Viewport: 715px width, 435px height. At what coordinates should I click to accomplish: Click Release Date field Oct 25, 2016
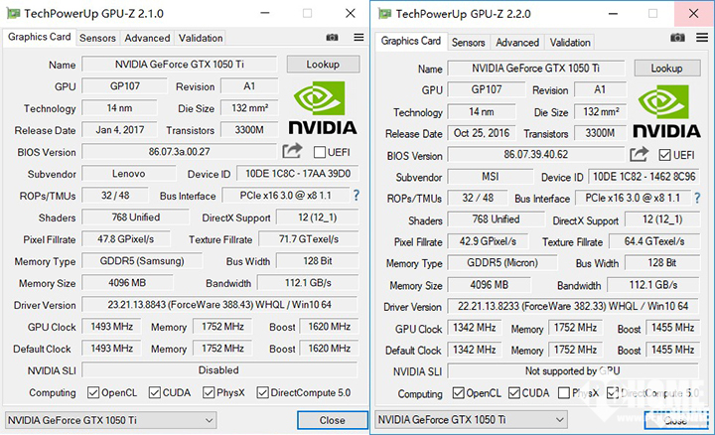tap(482, 133)
